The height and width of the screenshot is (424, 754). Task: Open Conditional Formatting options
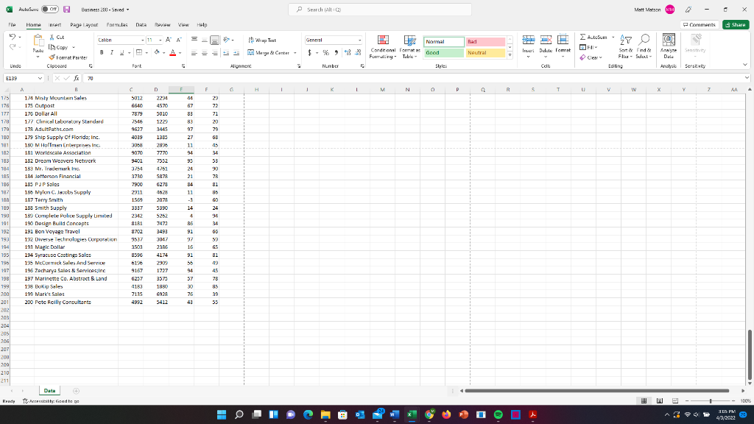382,46
